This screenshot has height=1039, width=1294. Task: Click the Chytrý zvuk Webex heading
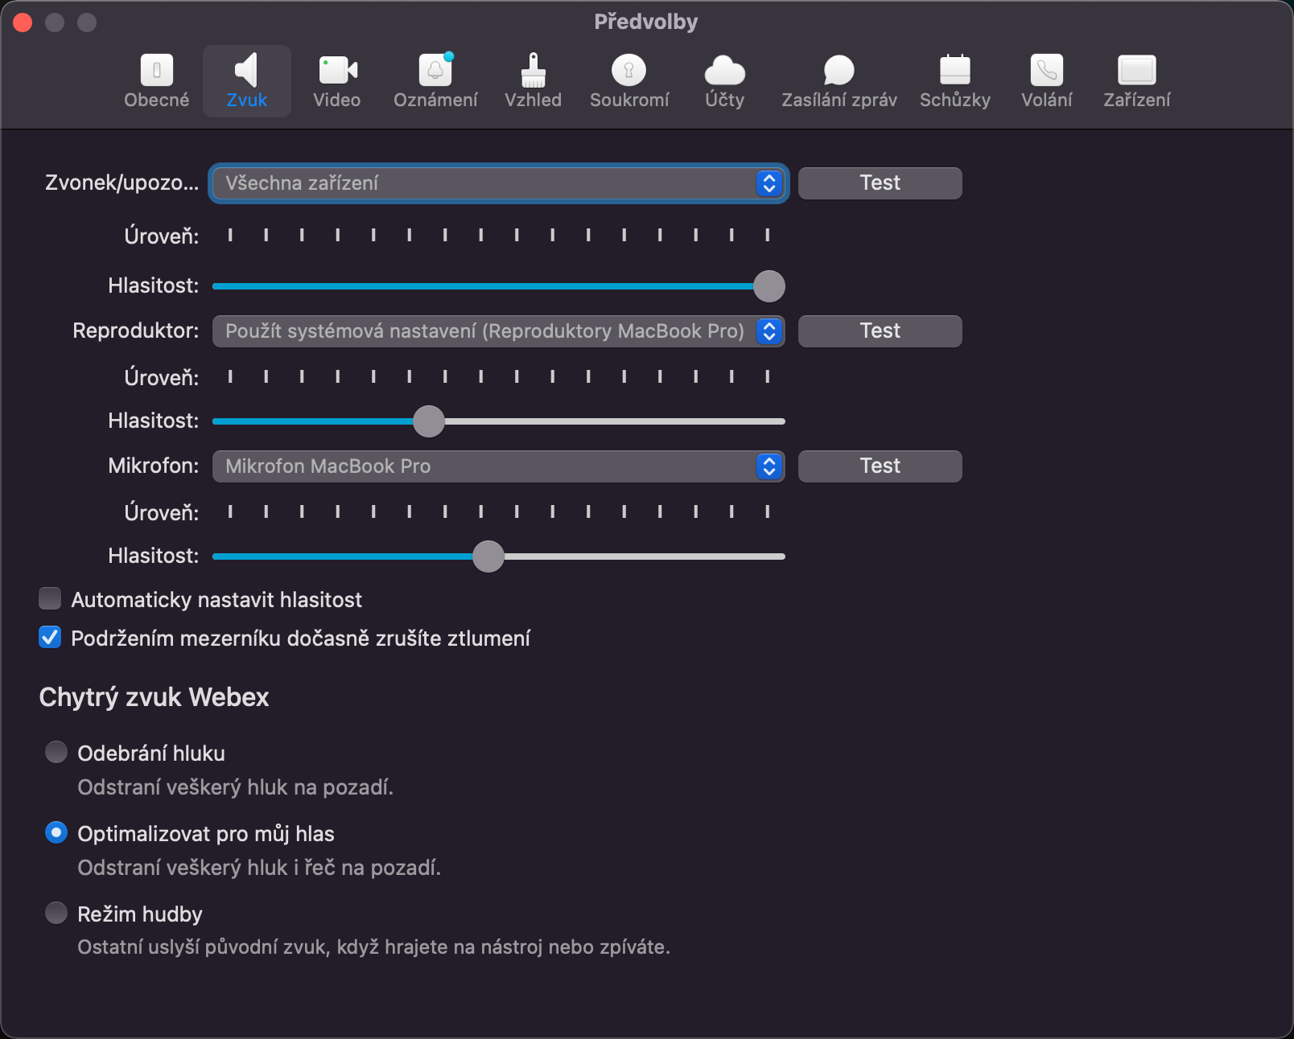(154, 697)
